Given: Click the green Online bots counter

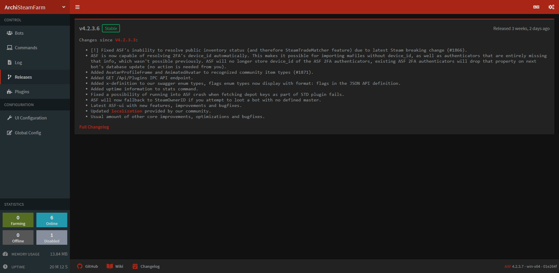Looking at the screenshot, I should [x=52, y=220].
